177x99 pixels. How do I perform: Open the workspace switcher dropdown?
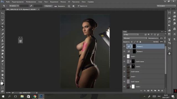pyautogui.click(x=166, y=6)
